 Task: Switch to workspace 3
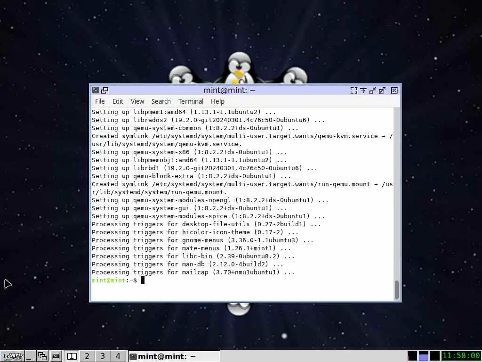103,356
